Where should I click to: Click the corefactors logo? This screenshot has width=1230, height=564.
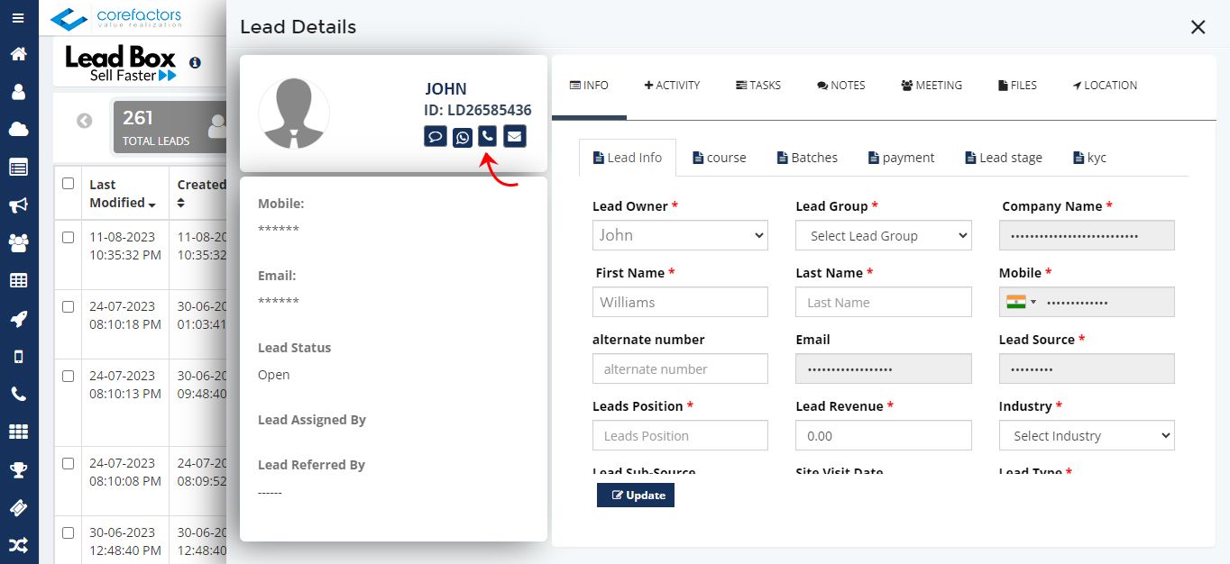point(116,18)
